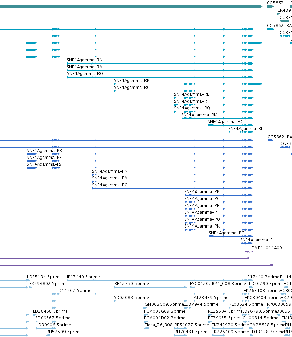This screenshot has width=292, height=337.
Task: Click the SNF4Agamma-PQ protein label
Action: [202, 219]
